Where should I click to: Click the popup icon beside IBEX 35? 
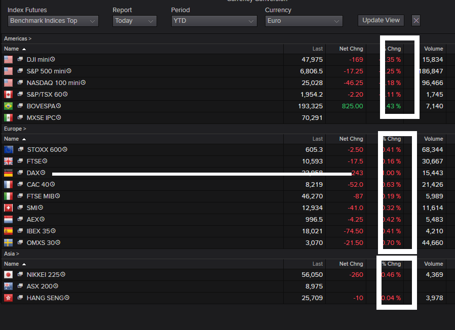point(20,230)
